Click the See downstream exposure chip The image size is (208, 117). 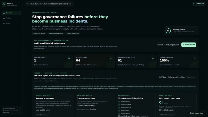point(56,34)
